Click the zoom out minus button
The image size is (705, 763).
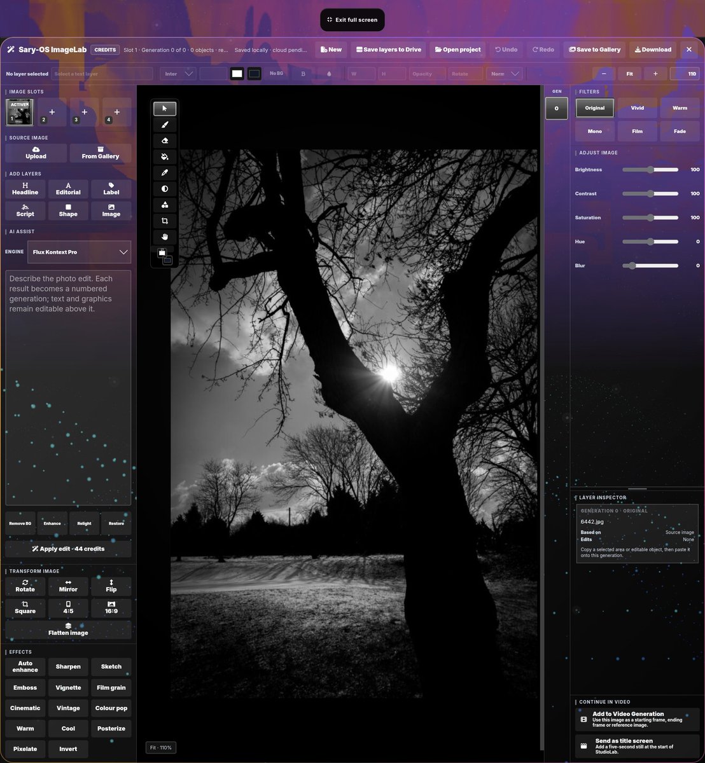603,74
